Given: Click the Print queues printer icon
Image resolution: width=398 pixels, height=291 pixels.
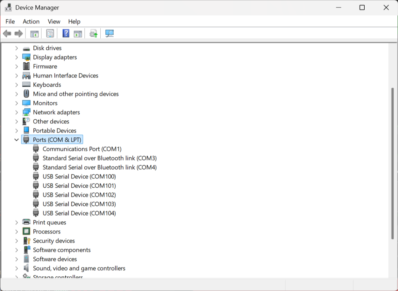Looking at the screenshot, I should coord(26,222).
